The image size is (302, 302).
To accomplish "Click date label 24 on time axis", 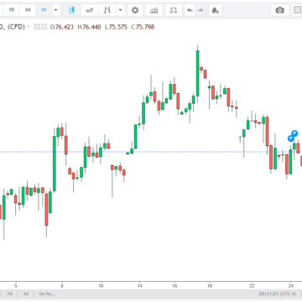I will [x=291, y=286].
